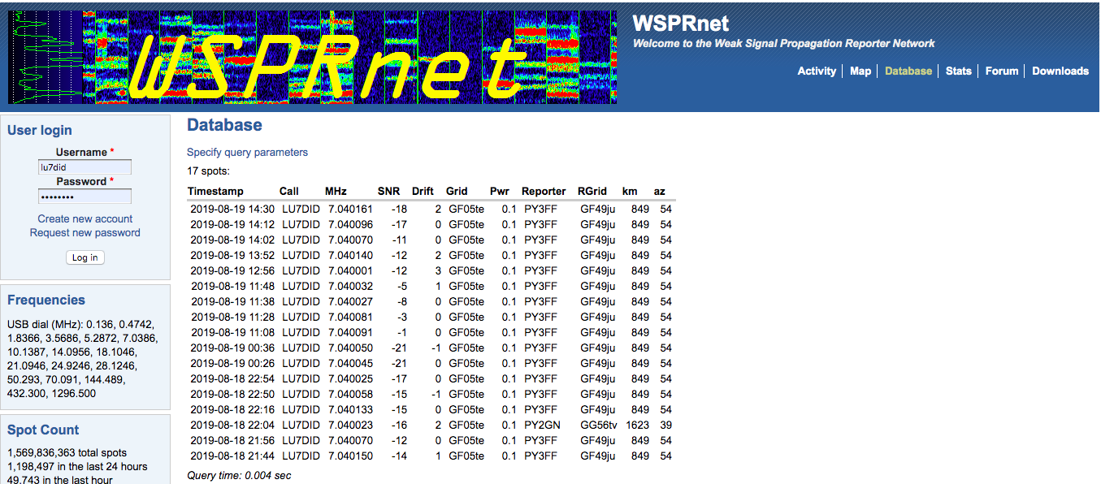1101x484 pixels.
Task: Click the RGrid column header
Action: tap(592, 192)
